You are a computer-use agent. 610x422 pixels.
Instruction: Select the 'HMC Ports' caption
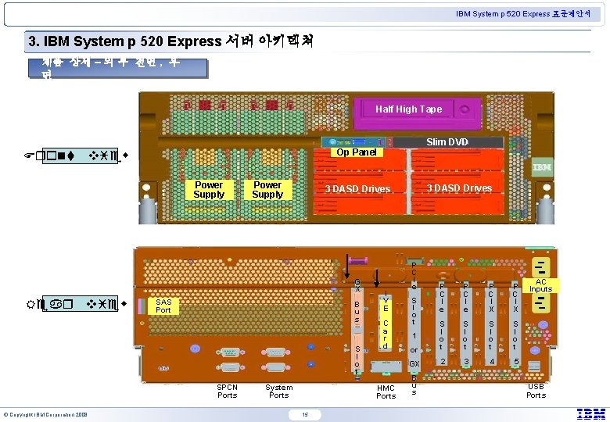[386, 392]
